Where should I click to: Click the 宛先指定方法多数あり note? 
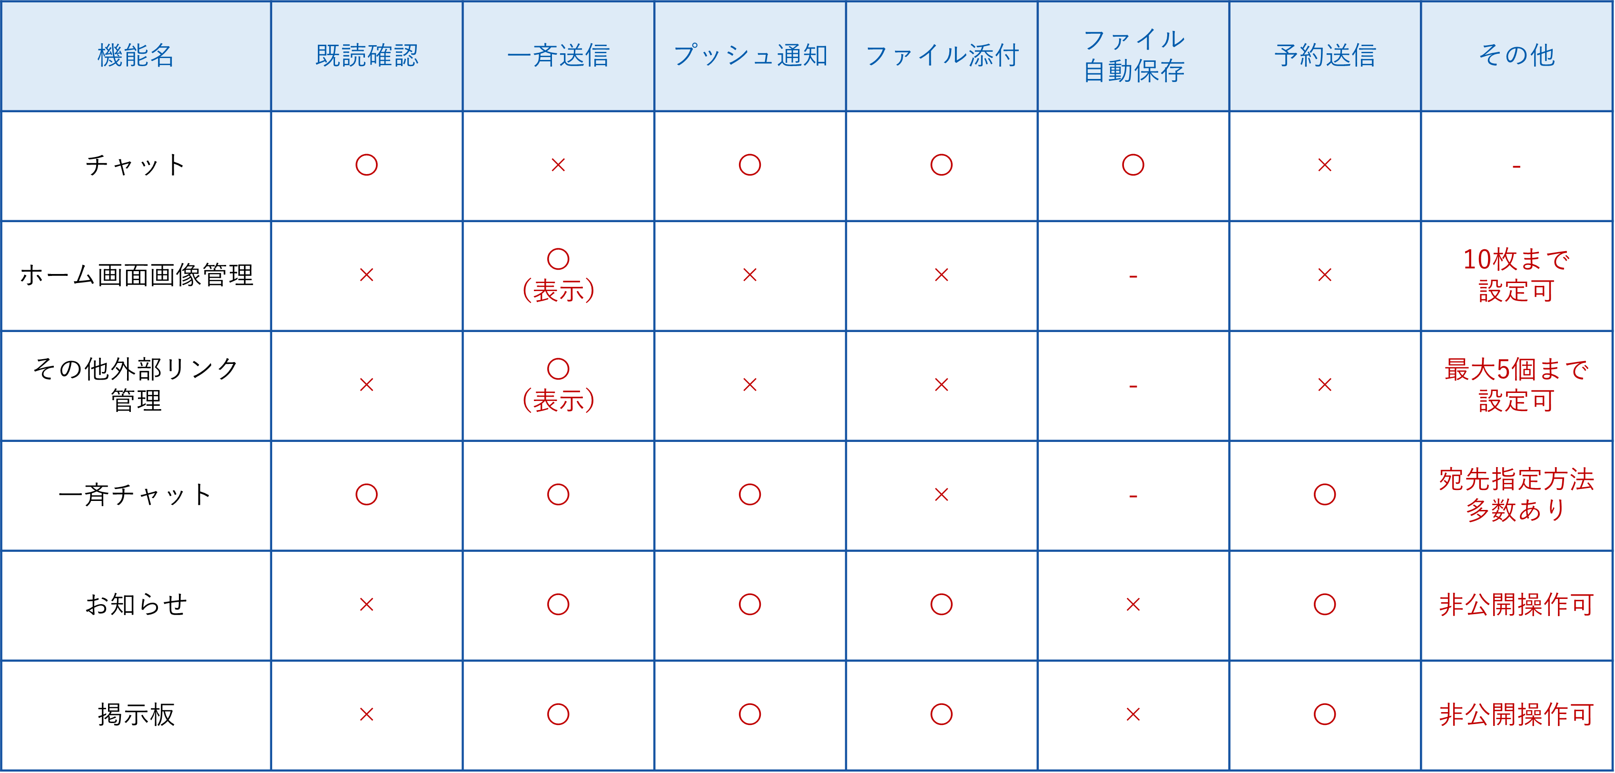tap(1516, 495)
